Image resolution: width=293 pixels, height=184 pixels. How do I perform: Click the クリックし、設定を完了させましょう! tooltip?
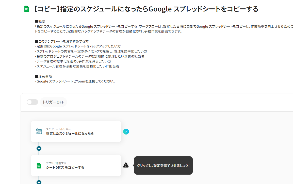pos(163,165)
